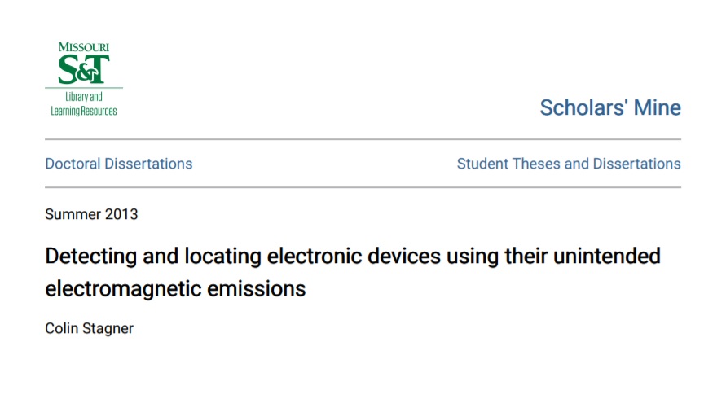The width and height of the screenshot is (726, 399).
Task: Open the Doctoral Dissertations link
Action: pyautogui.click(x=118, y=164)
